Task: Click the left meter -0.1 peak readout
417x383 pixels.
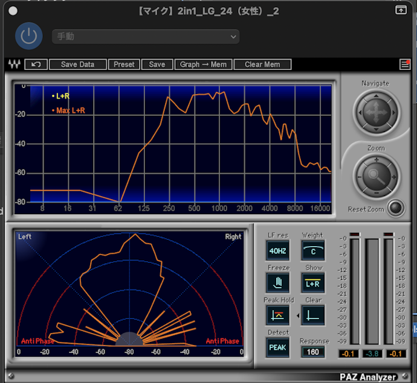Action: (348, 354)
